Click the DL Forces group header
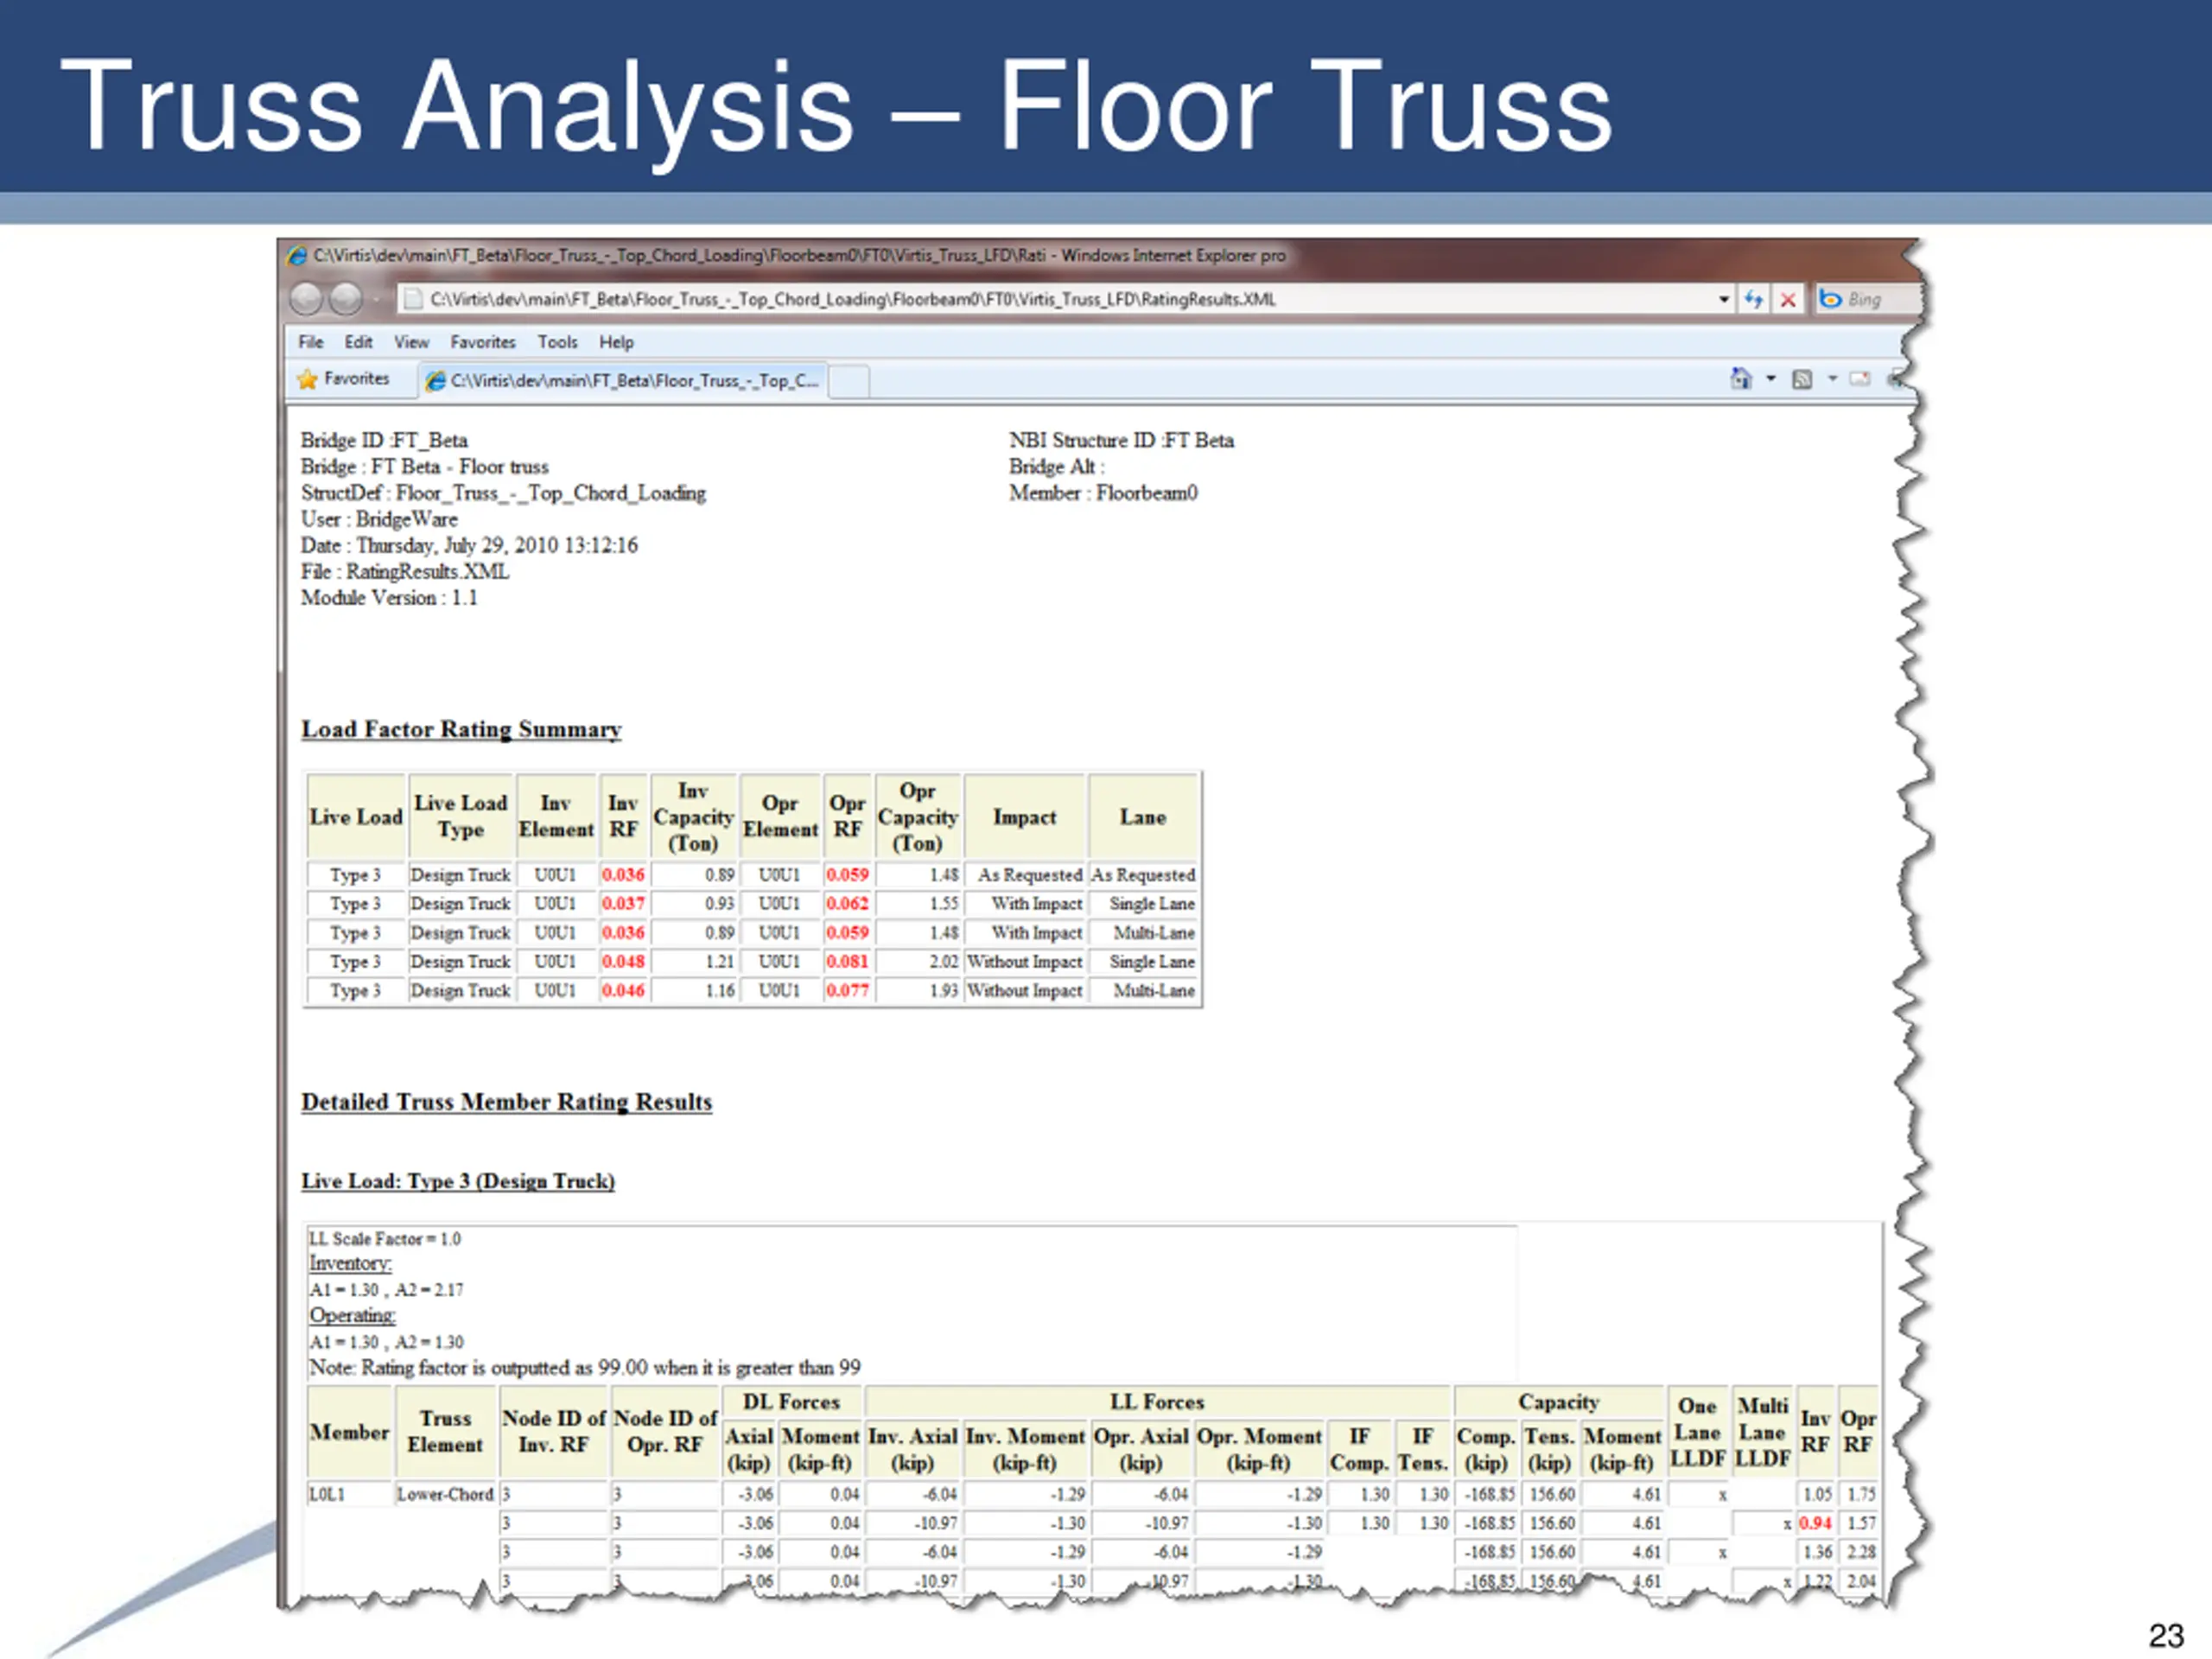 click(x=791, y=1403)
